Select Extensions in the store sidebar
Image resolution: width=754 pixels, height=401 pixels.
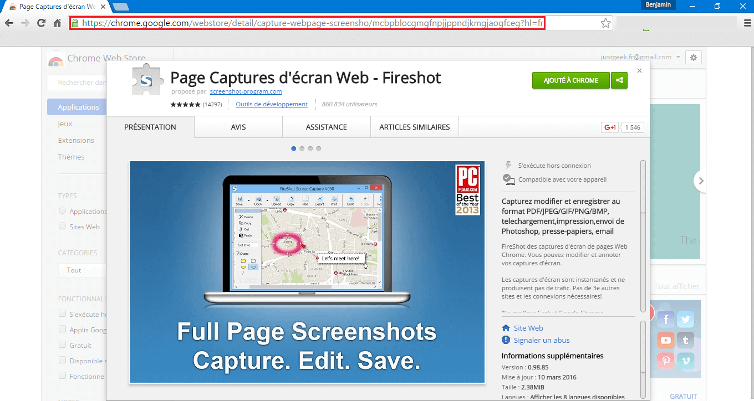[x=76, y=140]
